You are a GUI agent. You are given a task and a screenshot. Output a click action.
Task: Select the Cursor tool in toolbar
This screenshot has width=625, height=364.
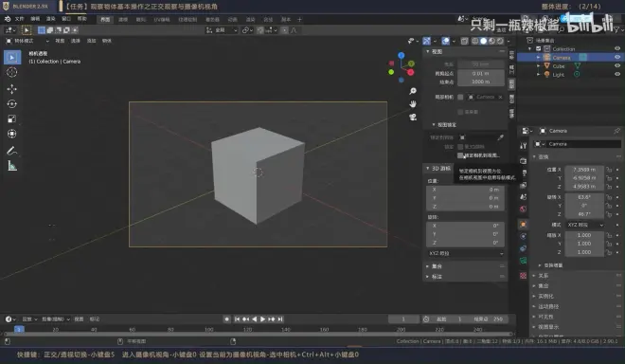[12, 72]
